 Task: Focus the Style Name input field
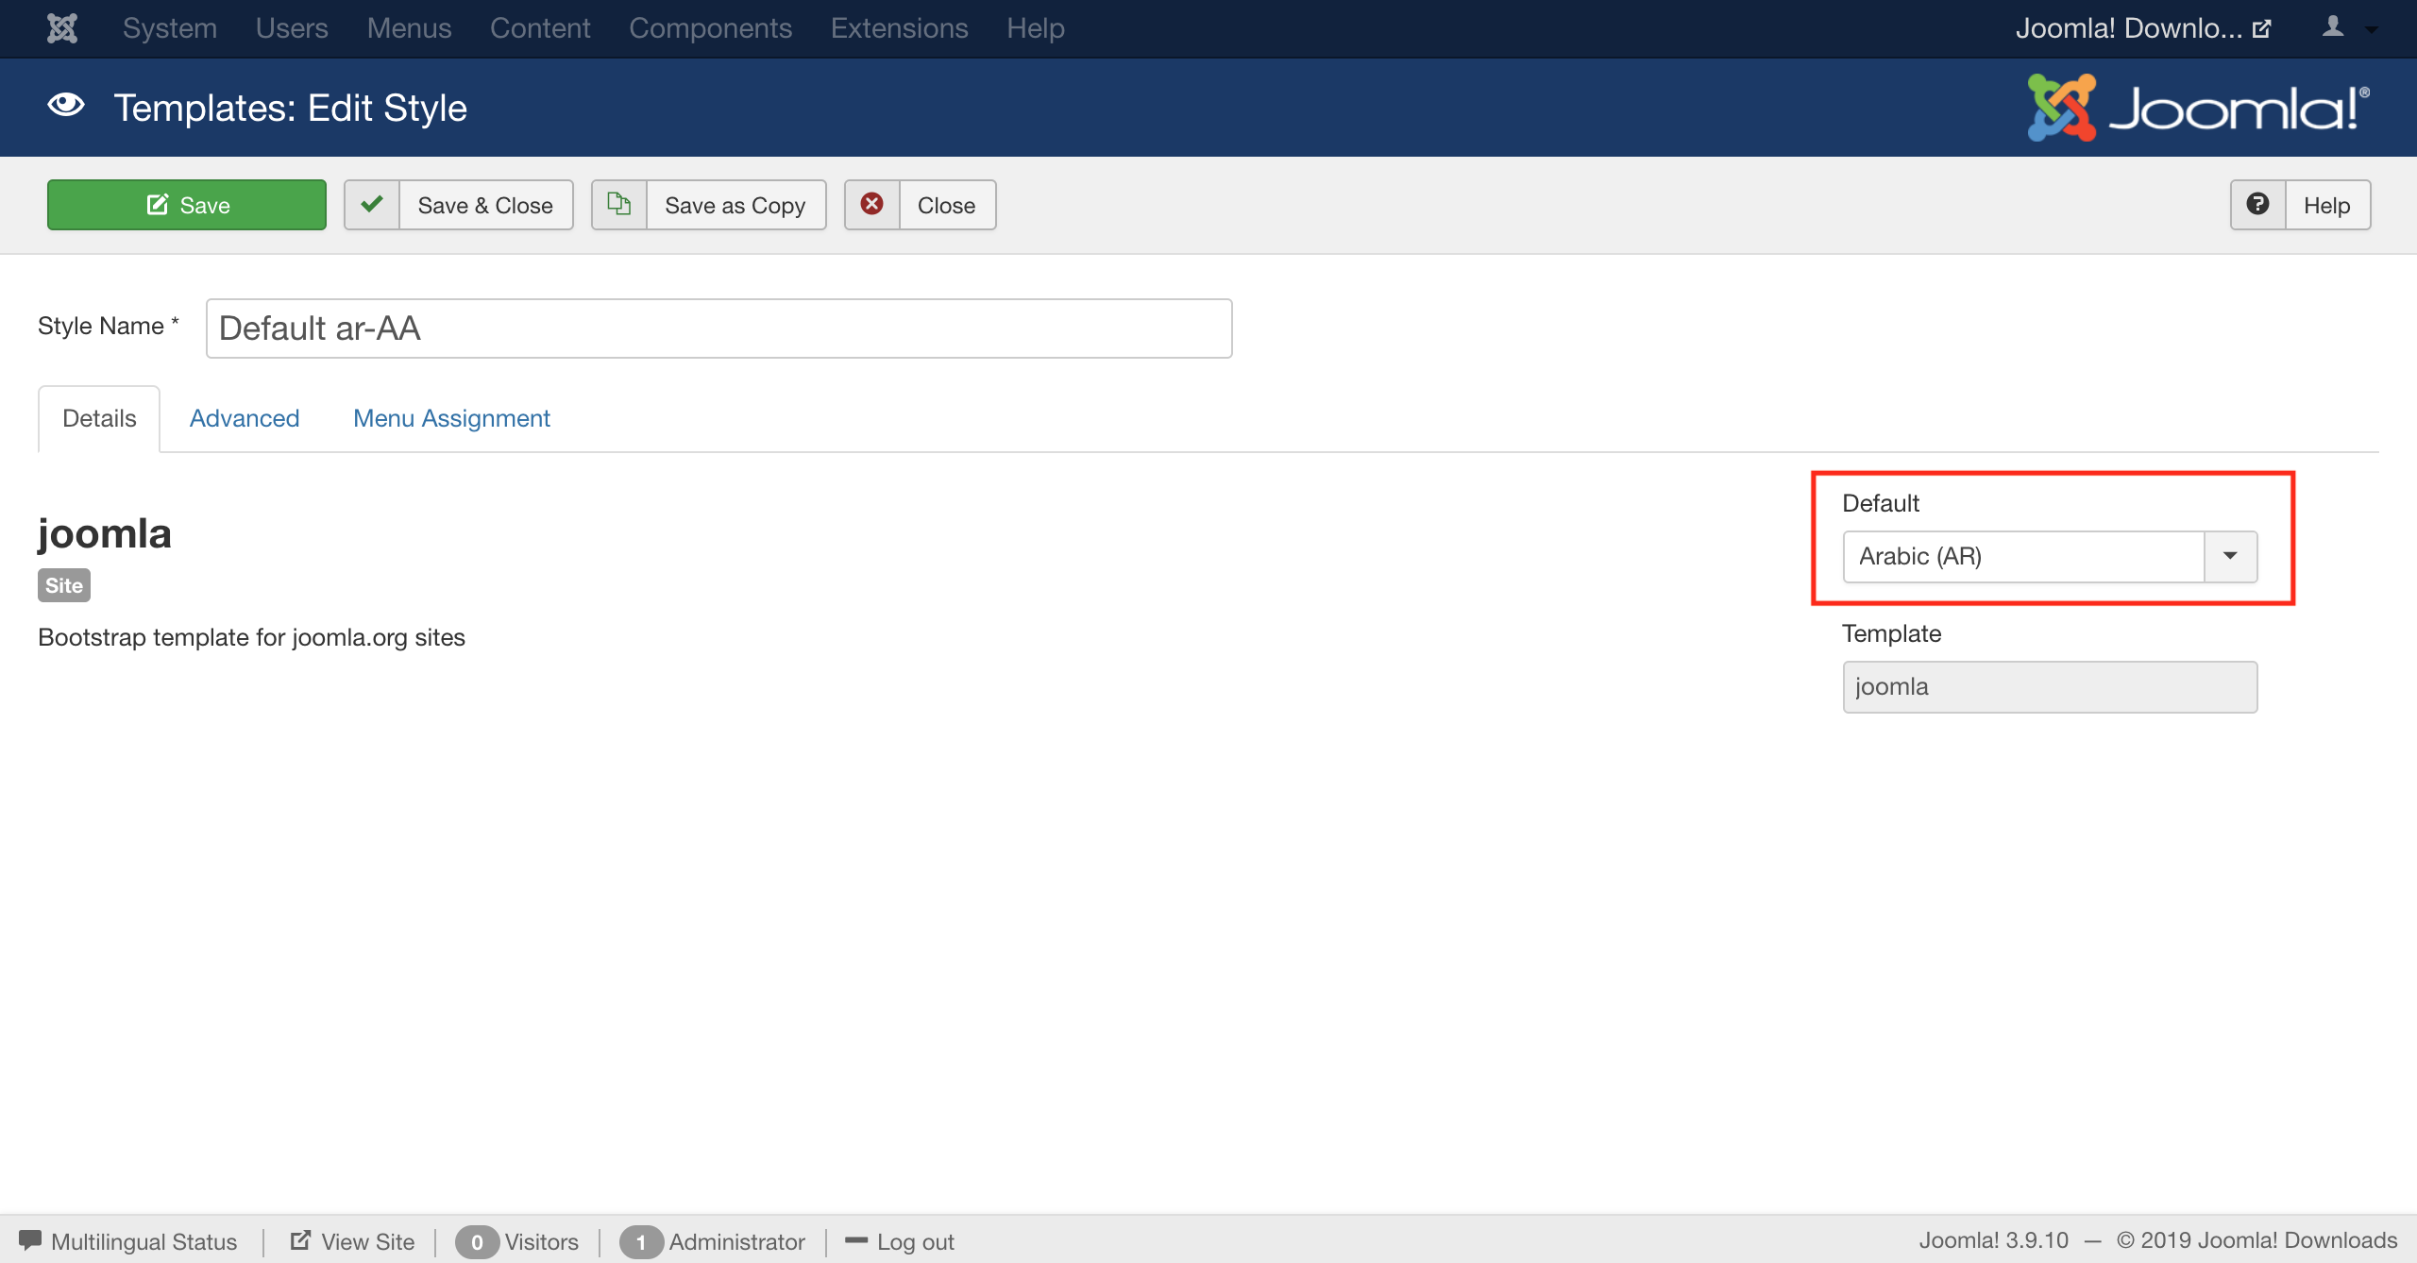tap(719, 328)
